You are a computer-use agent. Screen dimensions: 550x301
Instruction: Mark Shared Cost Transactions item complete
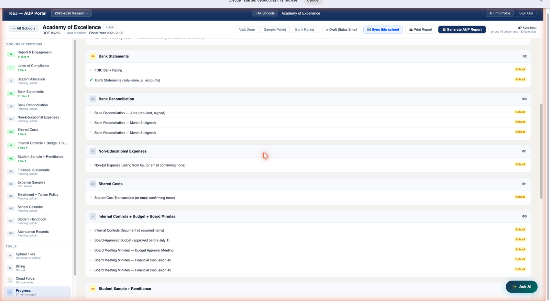[91, 198]
